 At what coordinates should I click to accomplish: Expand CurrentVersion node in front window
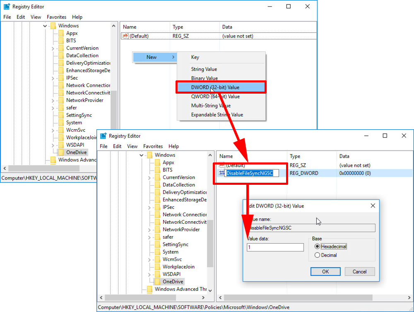point(149,177)
